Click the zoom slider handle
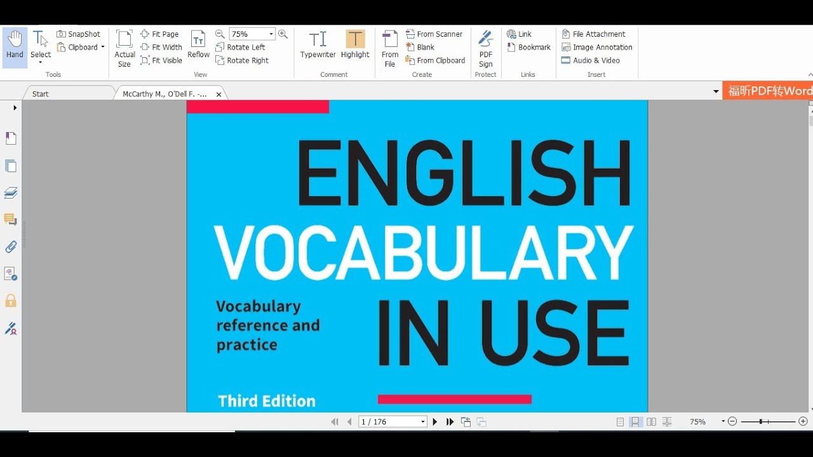 pos(760,421)
